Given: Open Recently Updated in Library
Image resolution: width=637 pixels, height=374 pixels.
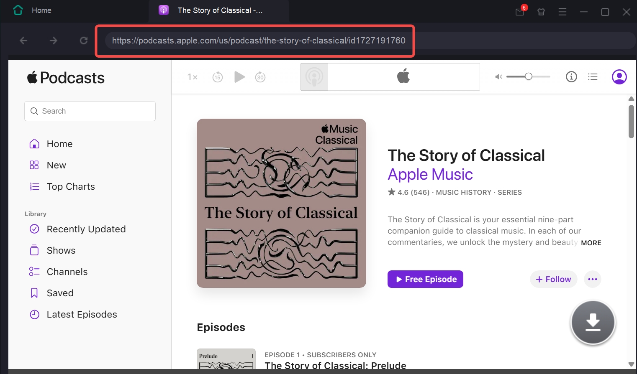Looking at the screenshot, I should coord(77,229).
